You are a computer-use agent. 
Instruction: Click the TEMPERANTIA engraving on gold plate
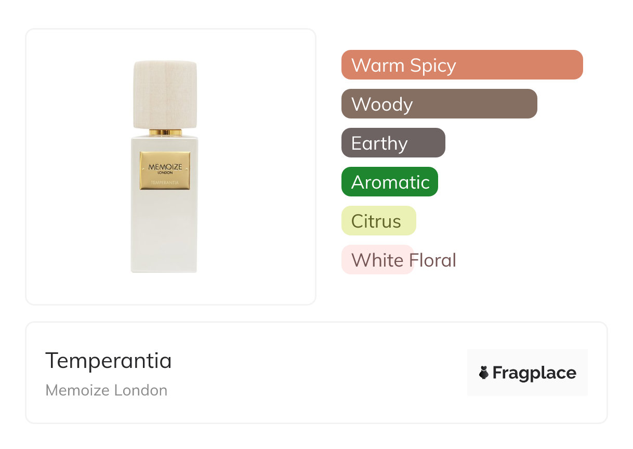[165, 182]
